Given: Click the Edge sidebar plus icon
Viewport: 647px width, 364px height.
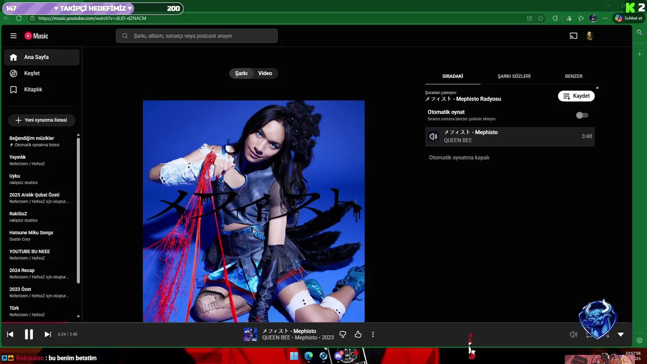Looking at the screenshot, I should [639, 54].
